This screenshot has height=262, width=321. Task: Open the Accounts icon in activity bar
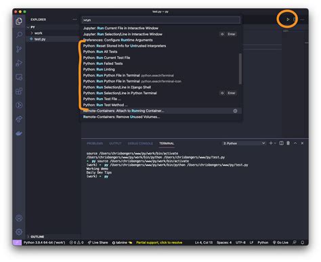coord(19,218)
